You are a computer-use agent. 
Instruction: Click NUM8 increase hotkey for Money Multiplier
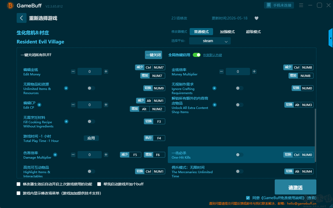click(301, 76)
